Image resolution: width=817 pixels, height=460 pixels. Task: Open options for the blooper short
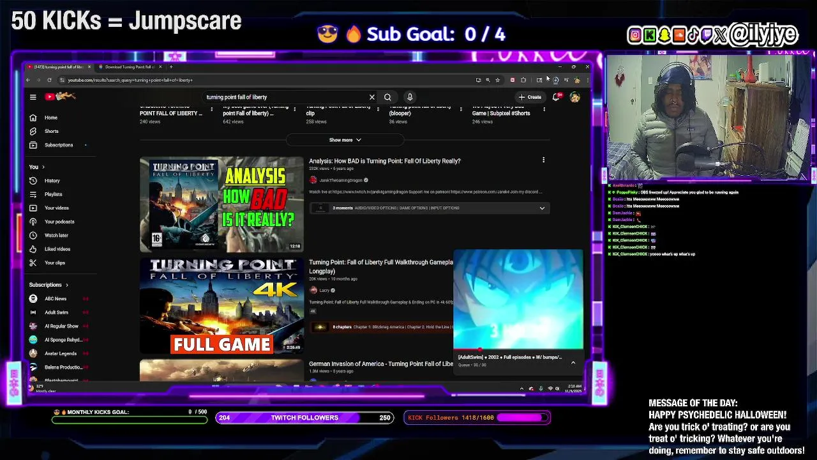[460, 109]
